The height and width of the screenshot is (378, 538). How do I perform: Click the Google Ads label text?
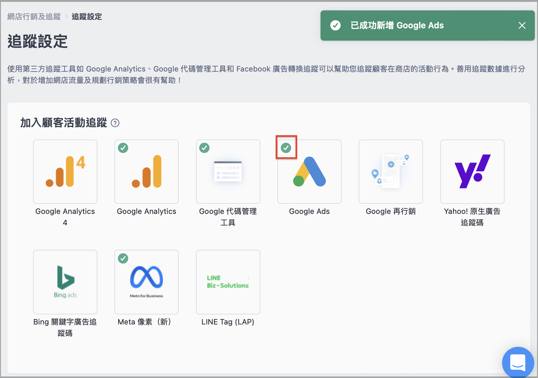(309, 211)
